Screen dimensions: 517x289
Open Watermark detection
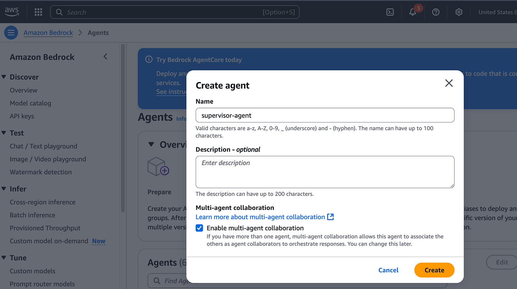41,172
